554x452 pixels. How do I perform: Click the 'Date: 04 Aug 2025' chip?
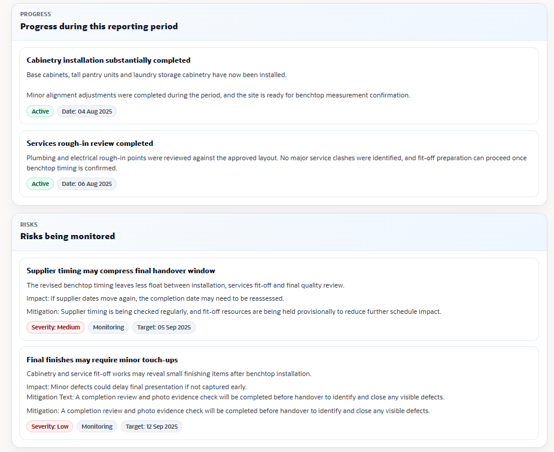click(87, 111)
